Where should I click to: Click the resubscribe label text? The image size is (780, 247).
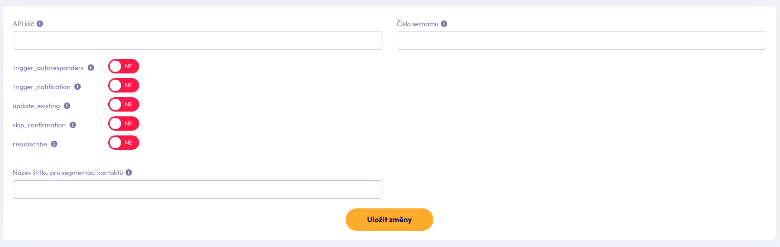(x=30, y=144)
